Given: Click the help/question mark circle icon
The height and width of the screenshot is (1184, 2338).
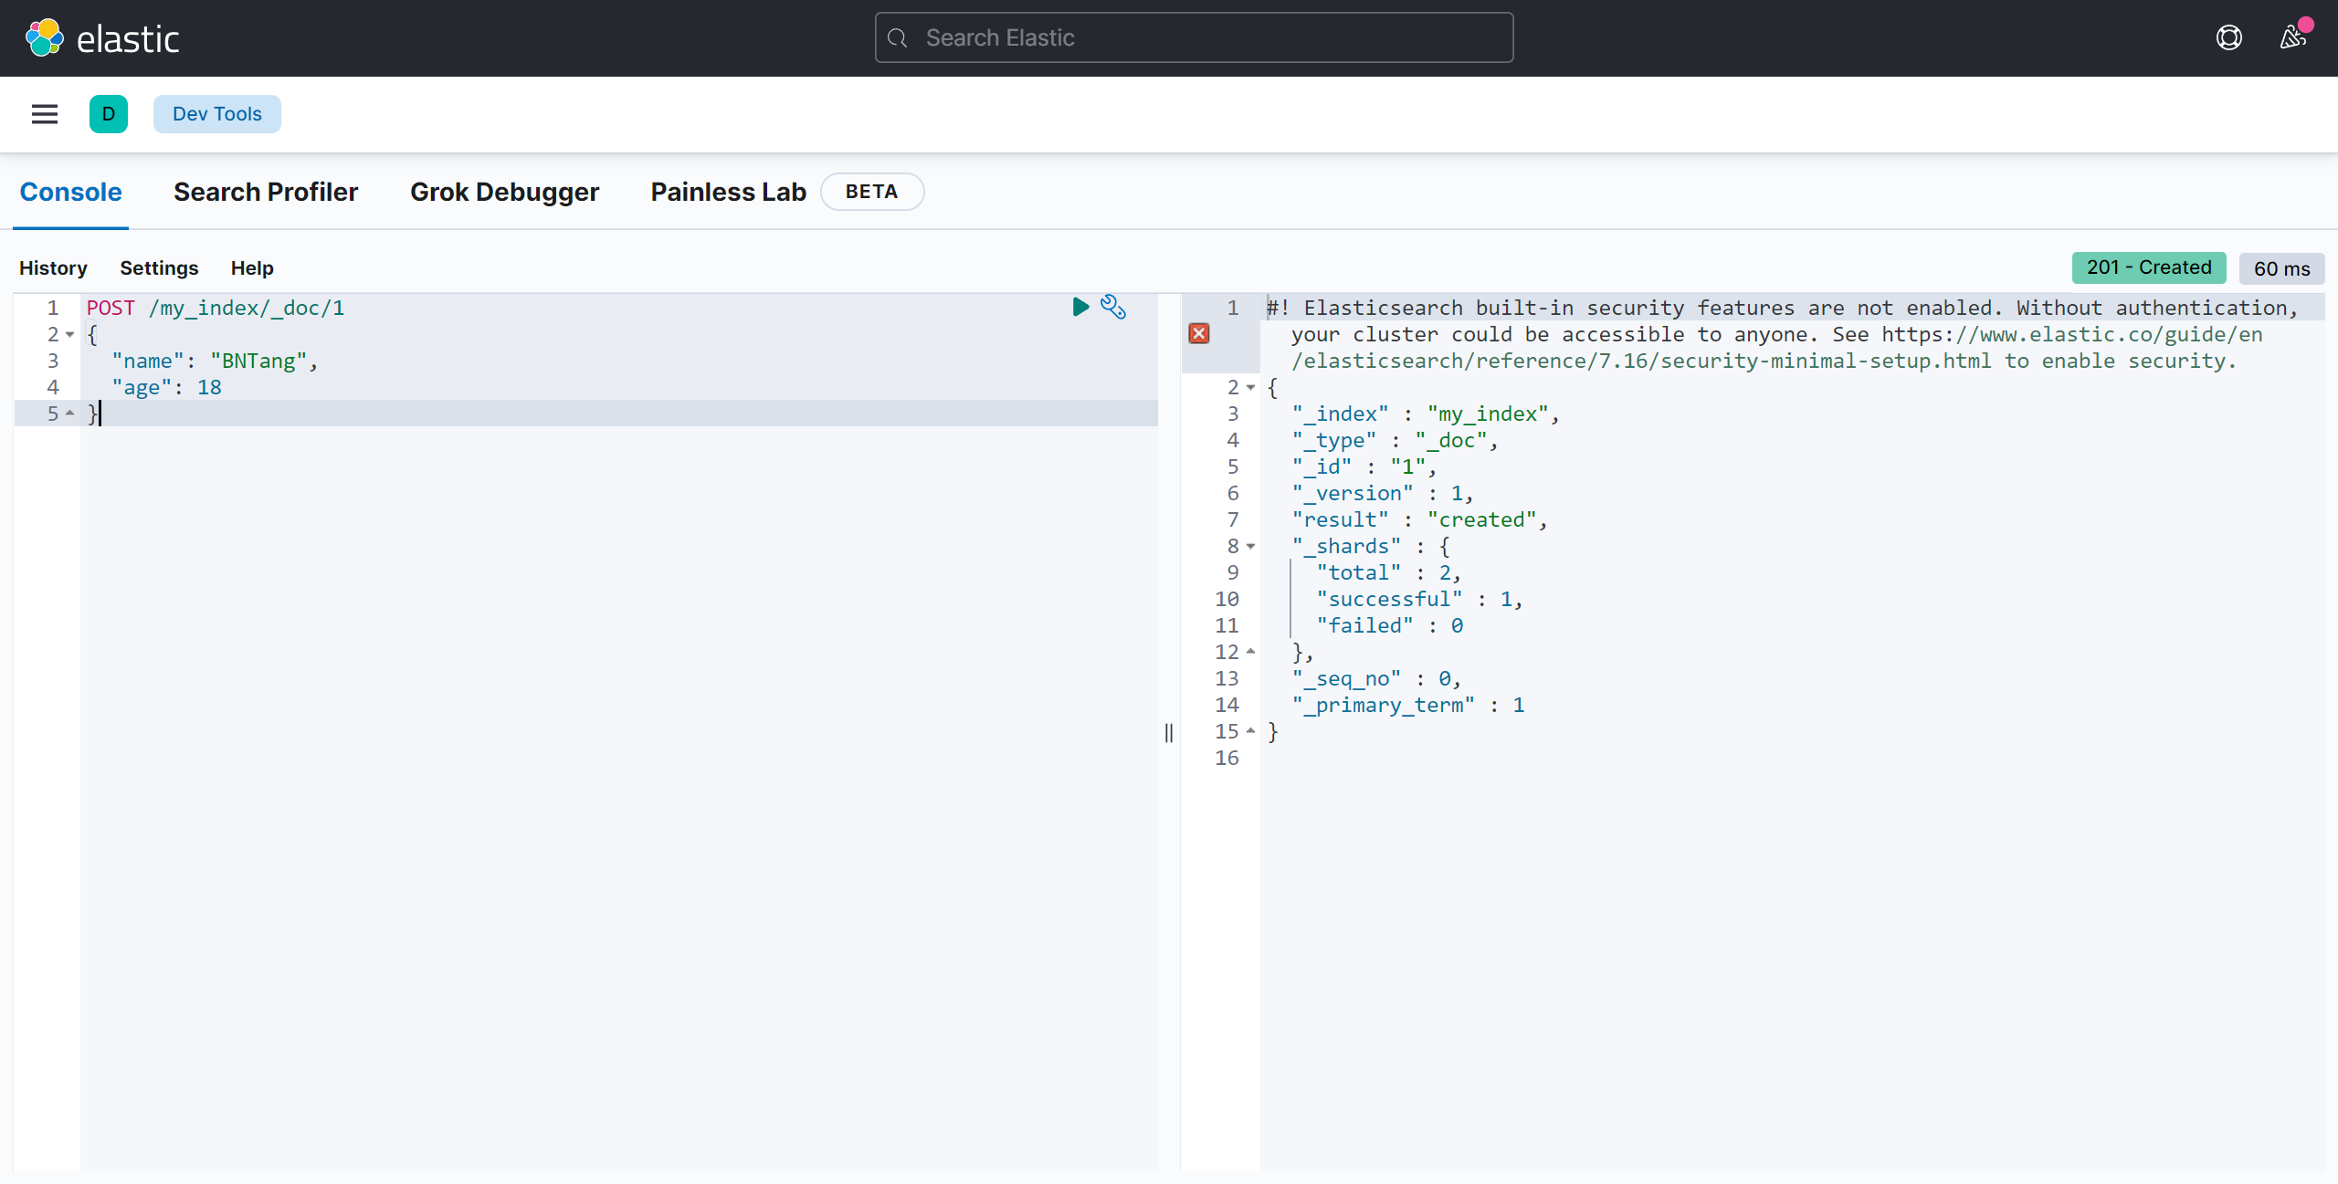Looking at the screenshot, I should coord(2227,37).
